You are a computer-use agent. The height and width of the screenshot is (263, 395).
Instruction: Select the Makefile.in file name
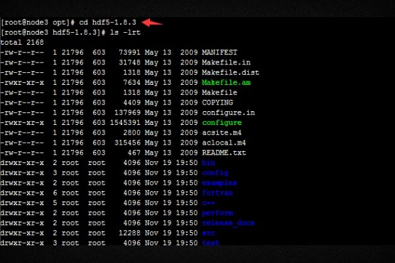click(x=226, y=62)
